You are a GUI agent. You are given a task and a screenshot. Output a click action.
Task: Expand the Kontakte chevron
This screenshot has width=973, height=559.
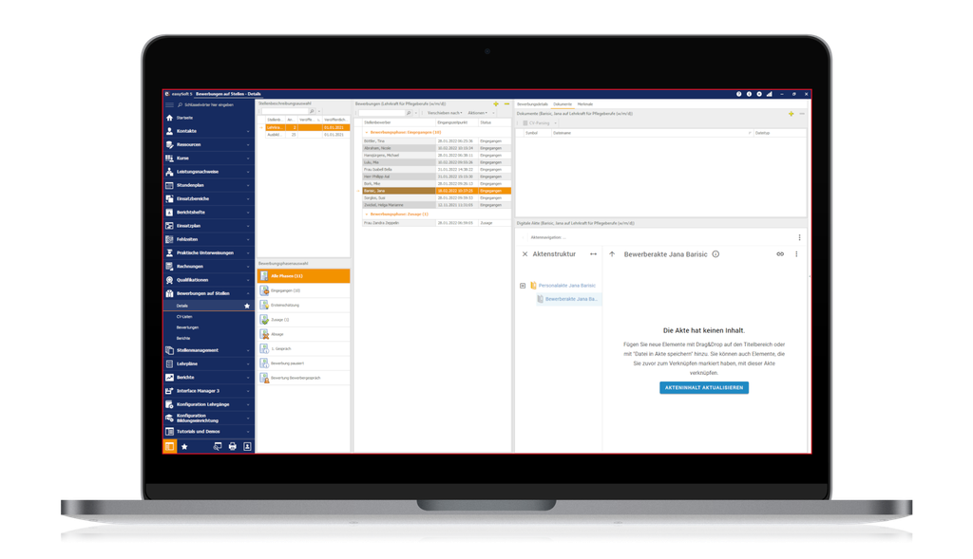248,131
